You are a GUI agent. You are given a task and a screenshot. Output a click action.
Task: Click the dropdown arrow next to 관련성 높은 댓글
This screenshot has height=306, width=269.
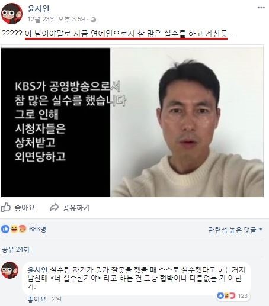261,230
